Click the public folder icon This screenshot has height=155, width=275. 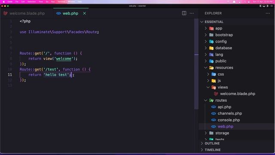click(211, 61)
